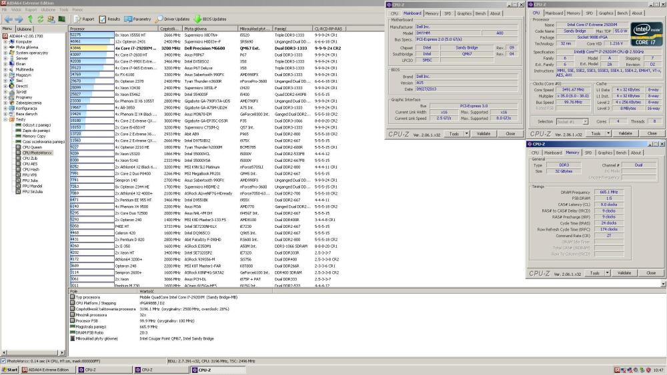Expand the System operacyjny tree node
This screenshot has width=667, height=375.
click(x=5, y=53)
